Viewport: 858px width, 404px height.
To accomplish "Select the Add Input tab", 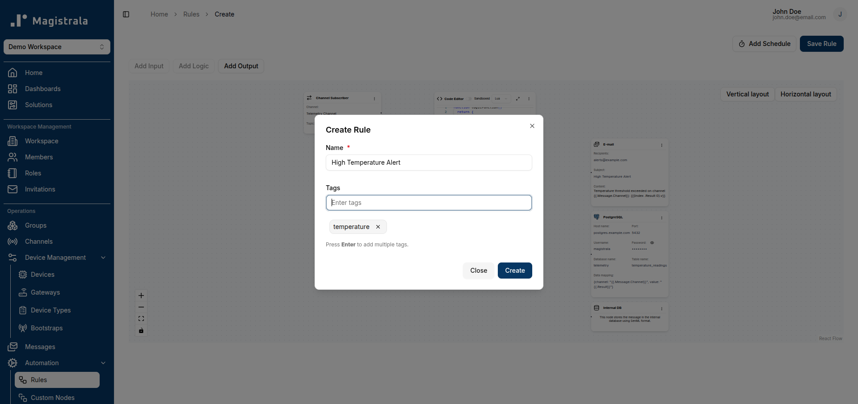I will (149, 66).
